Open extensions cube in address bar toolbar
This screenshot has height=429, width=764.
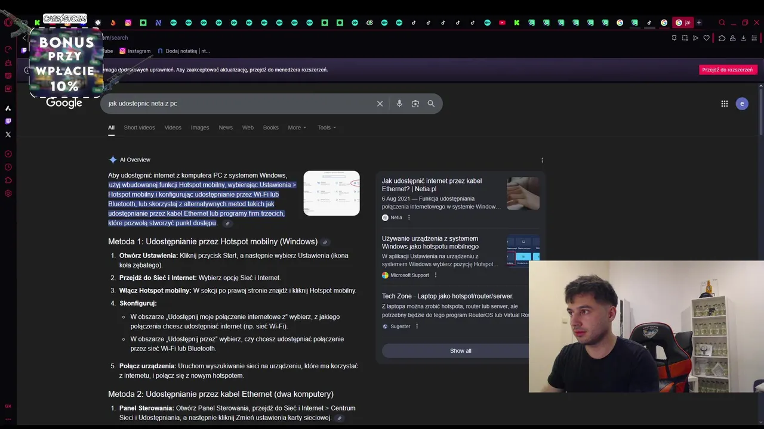tap(722, 38)
